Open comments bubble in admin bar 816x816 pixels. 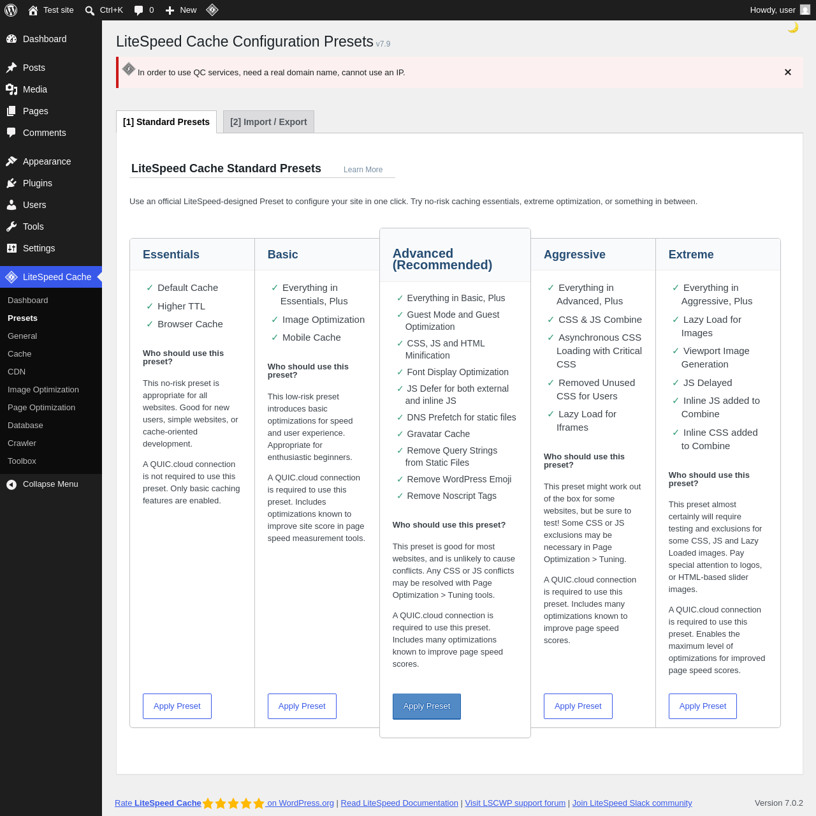(138, 10)
